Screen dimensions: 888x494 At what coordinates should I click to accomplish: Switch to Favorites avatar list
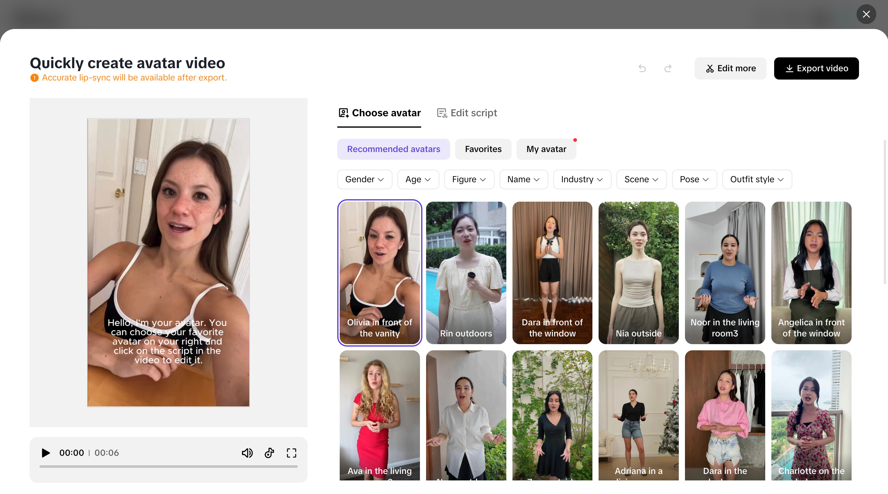[x=483, y=149]
